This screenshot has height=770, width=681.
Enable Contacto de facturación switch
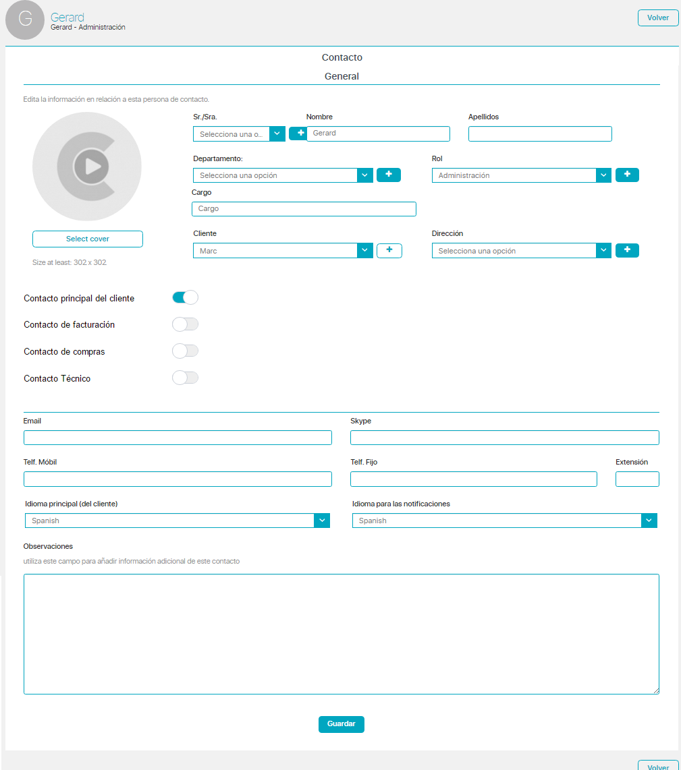186,324
